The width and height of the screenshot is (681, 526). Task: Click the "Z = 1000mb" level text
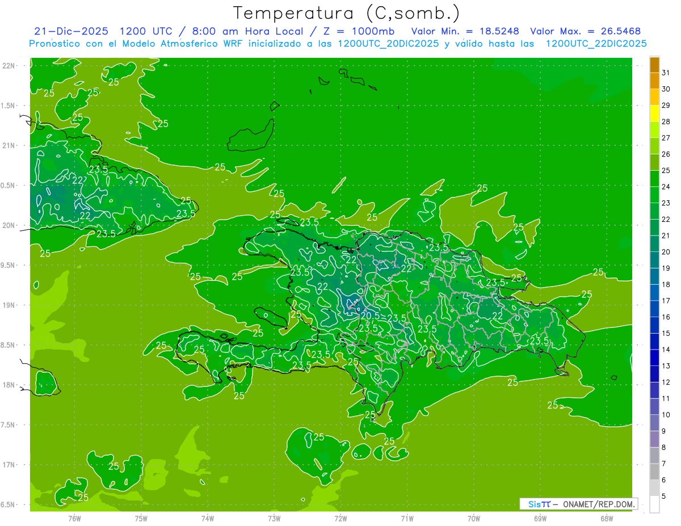[358, 31]
